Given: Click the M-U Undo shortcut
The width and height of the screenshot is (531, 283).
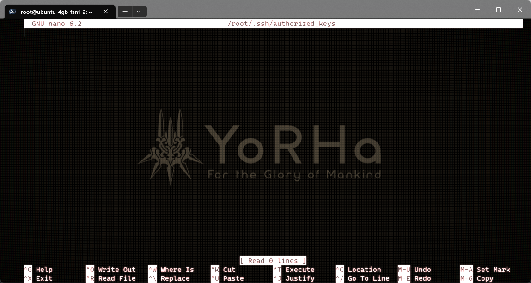Looking at the screenshot, I should (415, 270).
